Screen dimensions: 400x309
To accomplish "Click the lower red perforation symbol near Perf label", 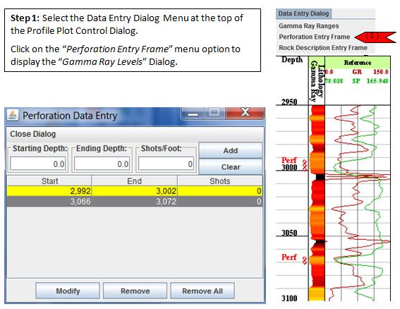I will [305, 260].
